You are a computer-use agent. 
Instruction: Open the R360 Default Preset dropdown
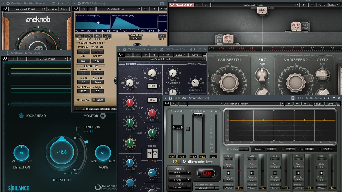point(119,9)
